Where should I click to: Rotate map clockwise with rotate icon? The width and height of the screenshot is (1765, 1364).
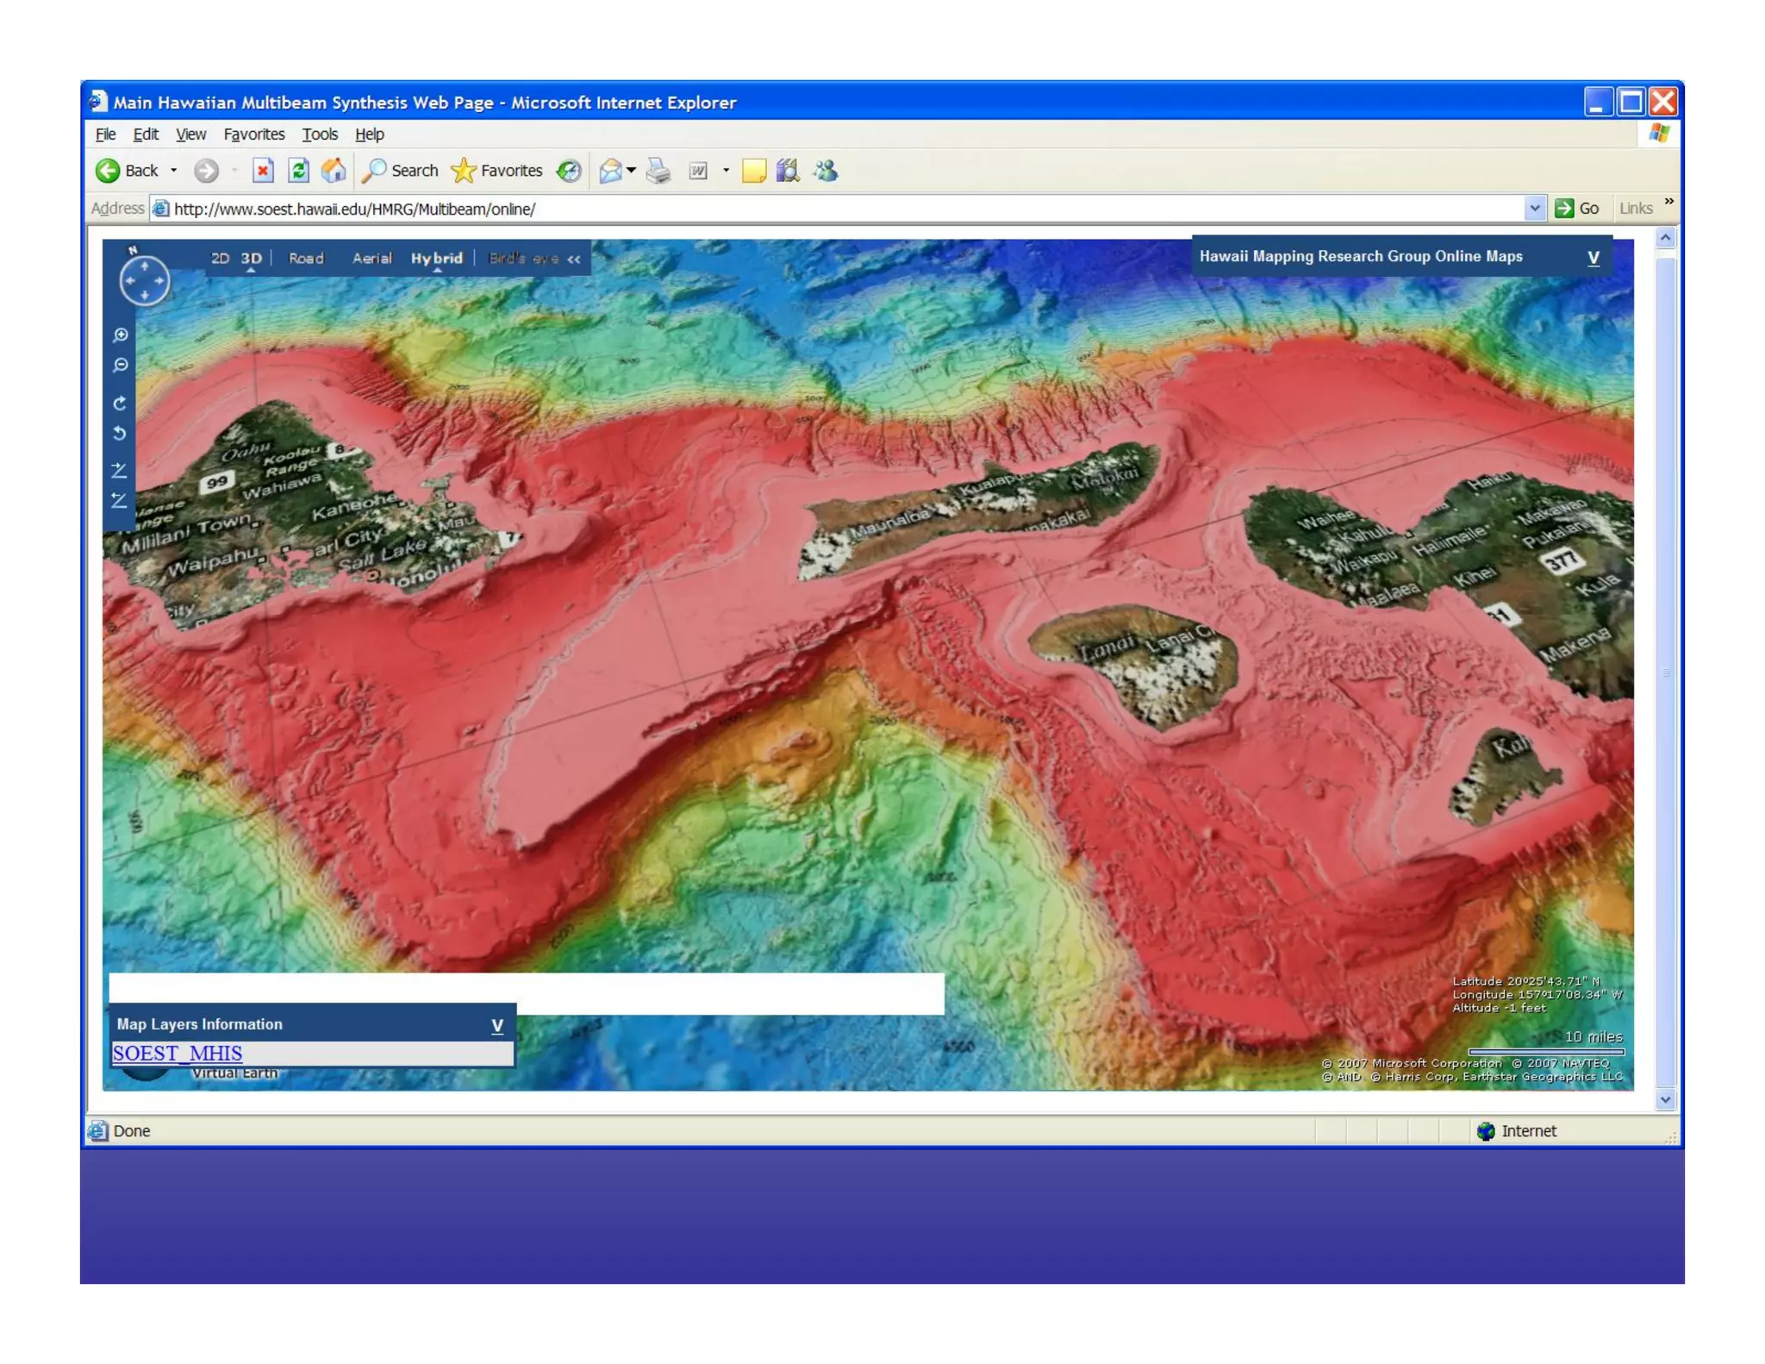120,403
